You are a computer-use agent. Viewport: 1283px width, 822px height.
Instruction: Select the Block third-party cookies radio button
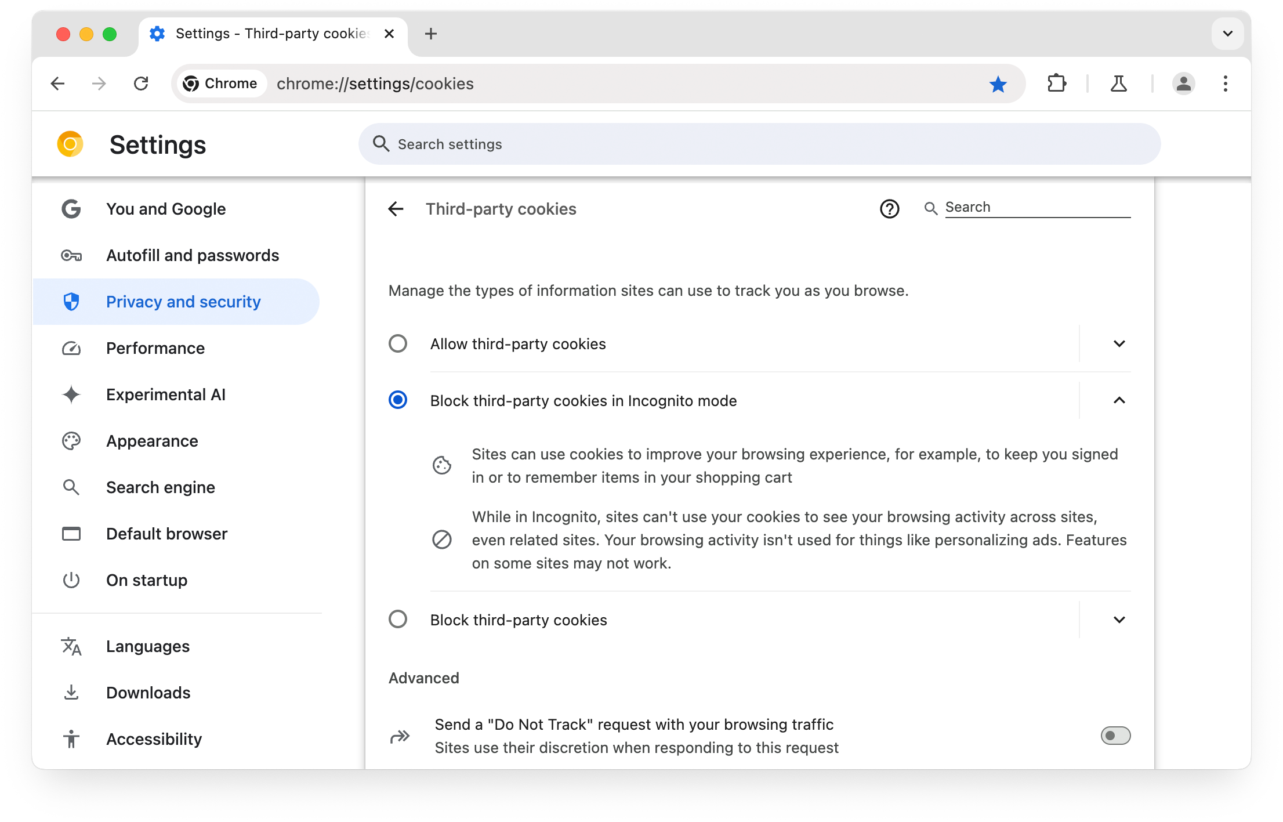[x=397, y=620]
